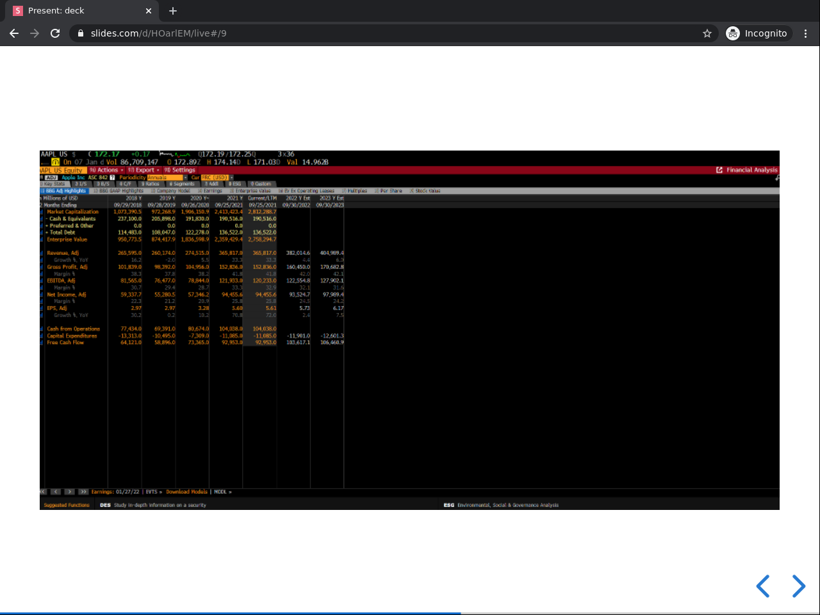This screenshot has width=820, height=615.
Task: Go to the previous slide
Action: [x=762, y=586]
